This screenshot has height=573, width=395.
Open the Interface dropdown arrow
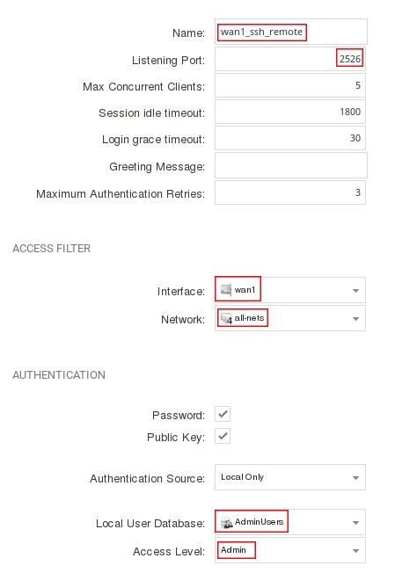tap(355, 291)
